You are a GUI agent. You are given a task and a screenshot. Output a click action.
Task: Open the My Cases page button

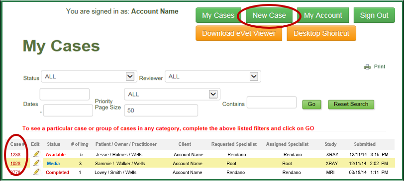tap(218, 15)
